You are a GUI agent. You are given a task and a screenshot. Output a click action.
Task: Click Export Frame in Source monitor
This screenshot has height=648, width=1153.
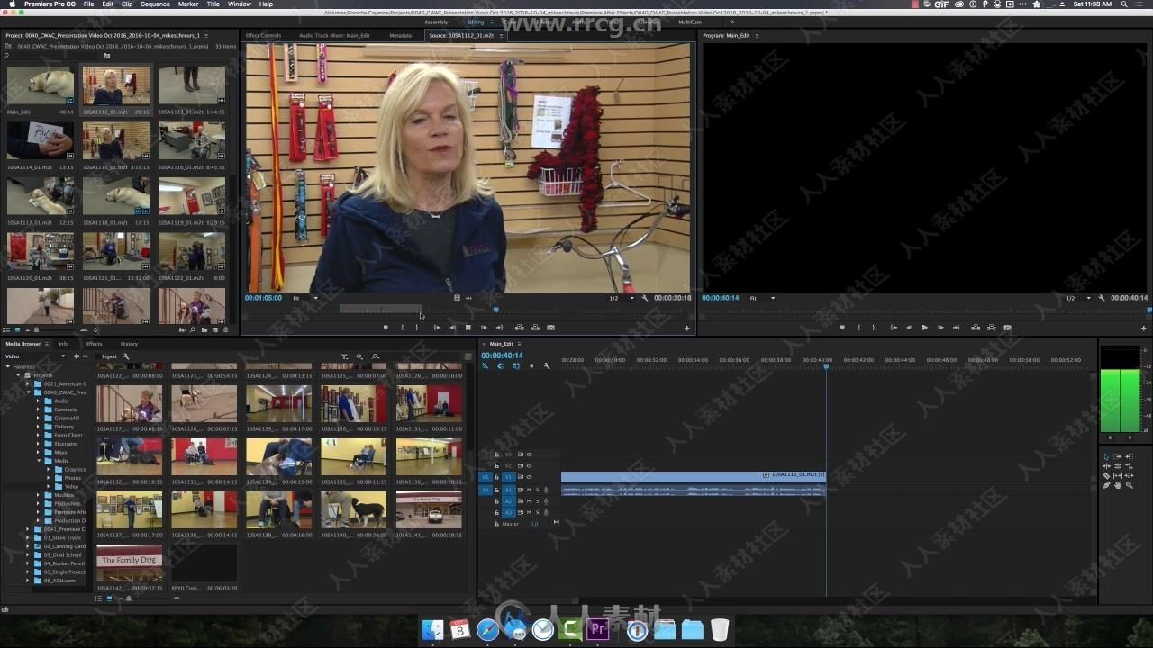[550, 328]
